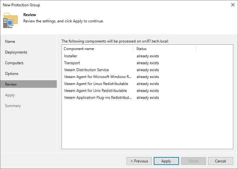
Task: Click the Apply step in sidebar
Action: coord(10,95)
